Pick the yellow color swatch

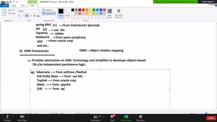click(91, 10)
